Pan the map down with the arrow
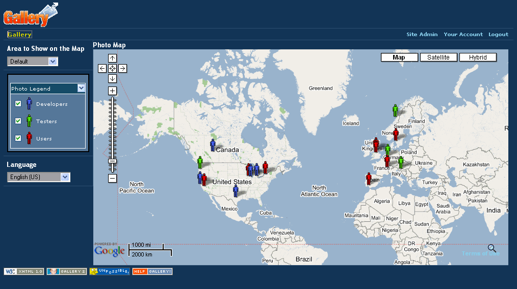The width and height of the screenshot is (517, 289). click(x=113, y=79)
